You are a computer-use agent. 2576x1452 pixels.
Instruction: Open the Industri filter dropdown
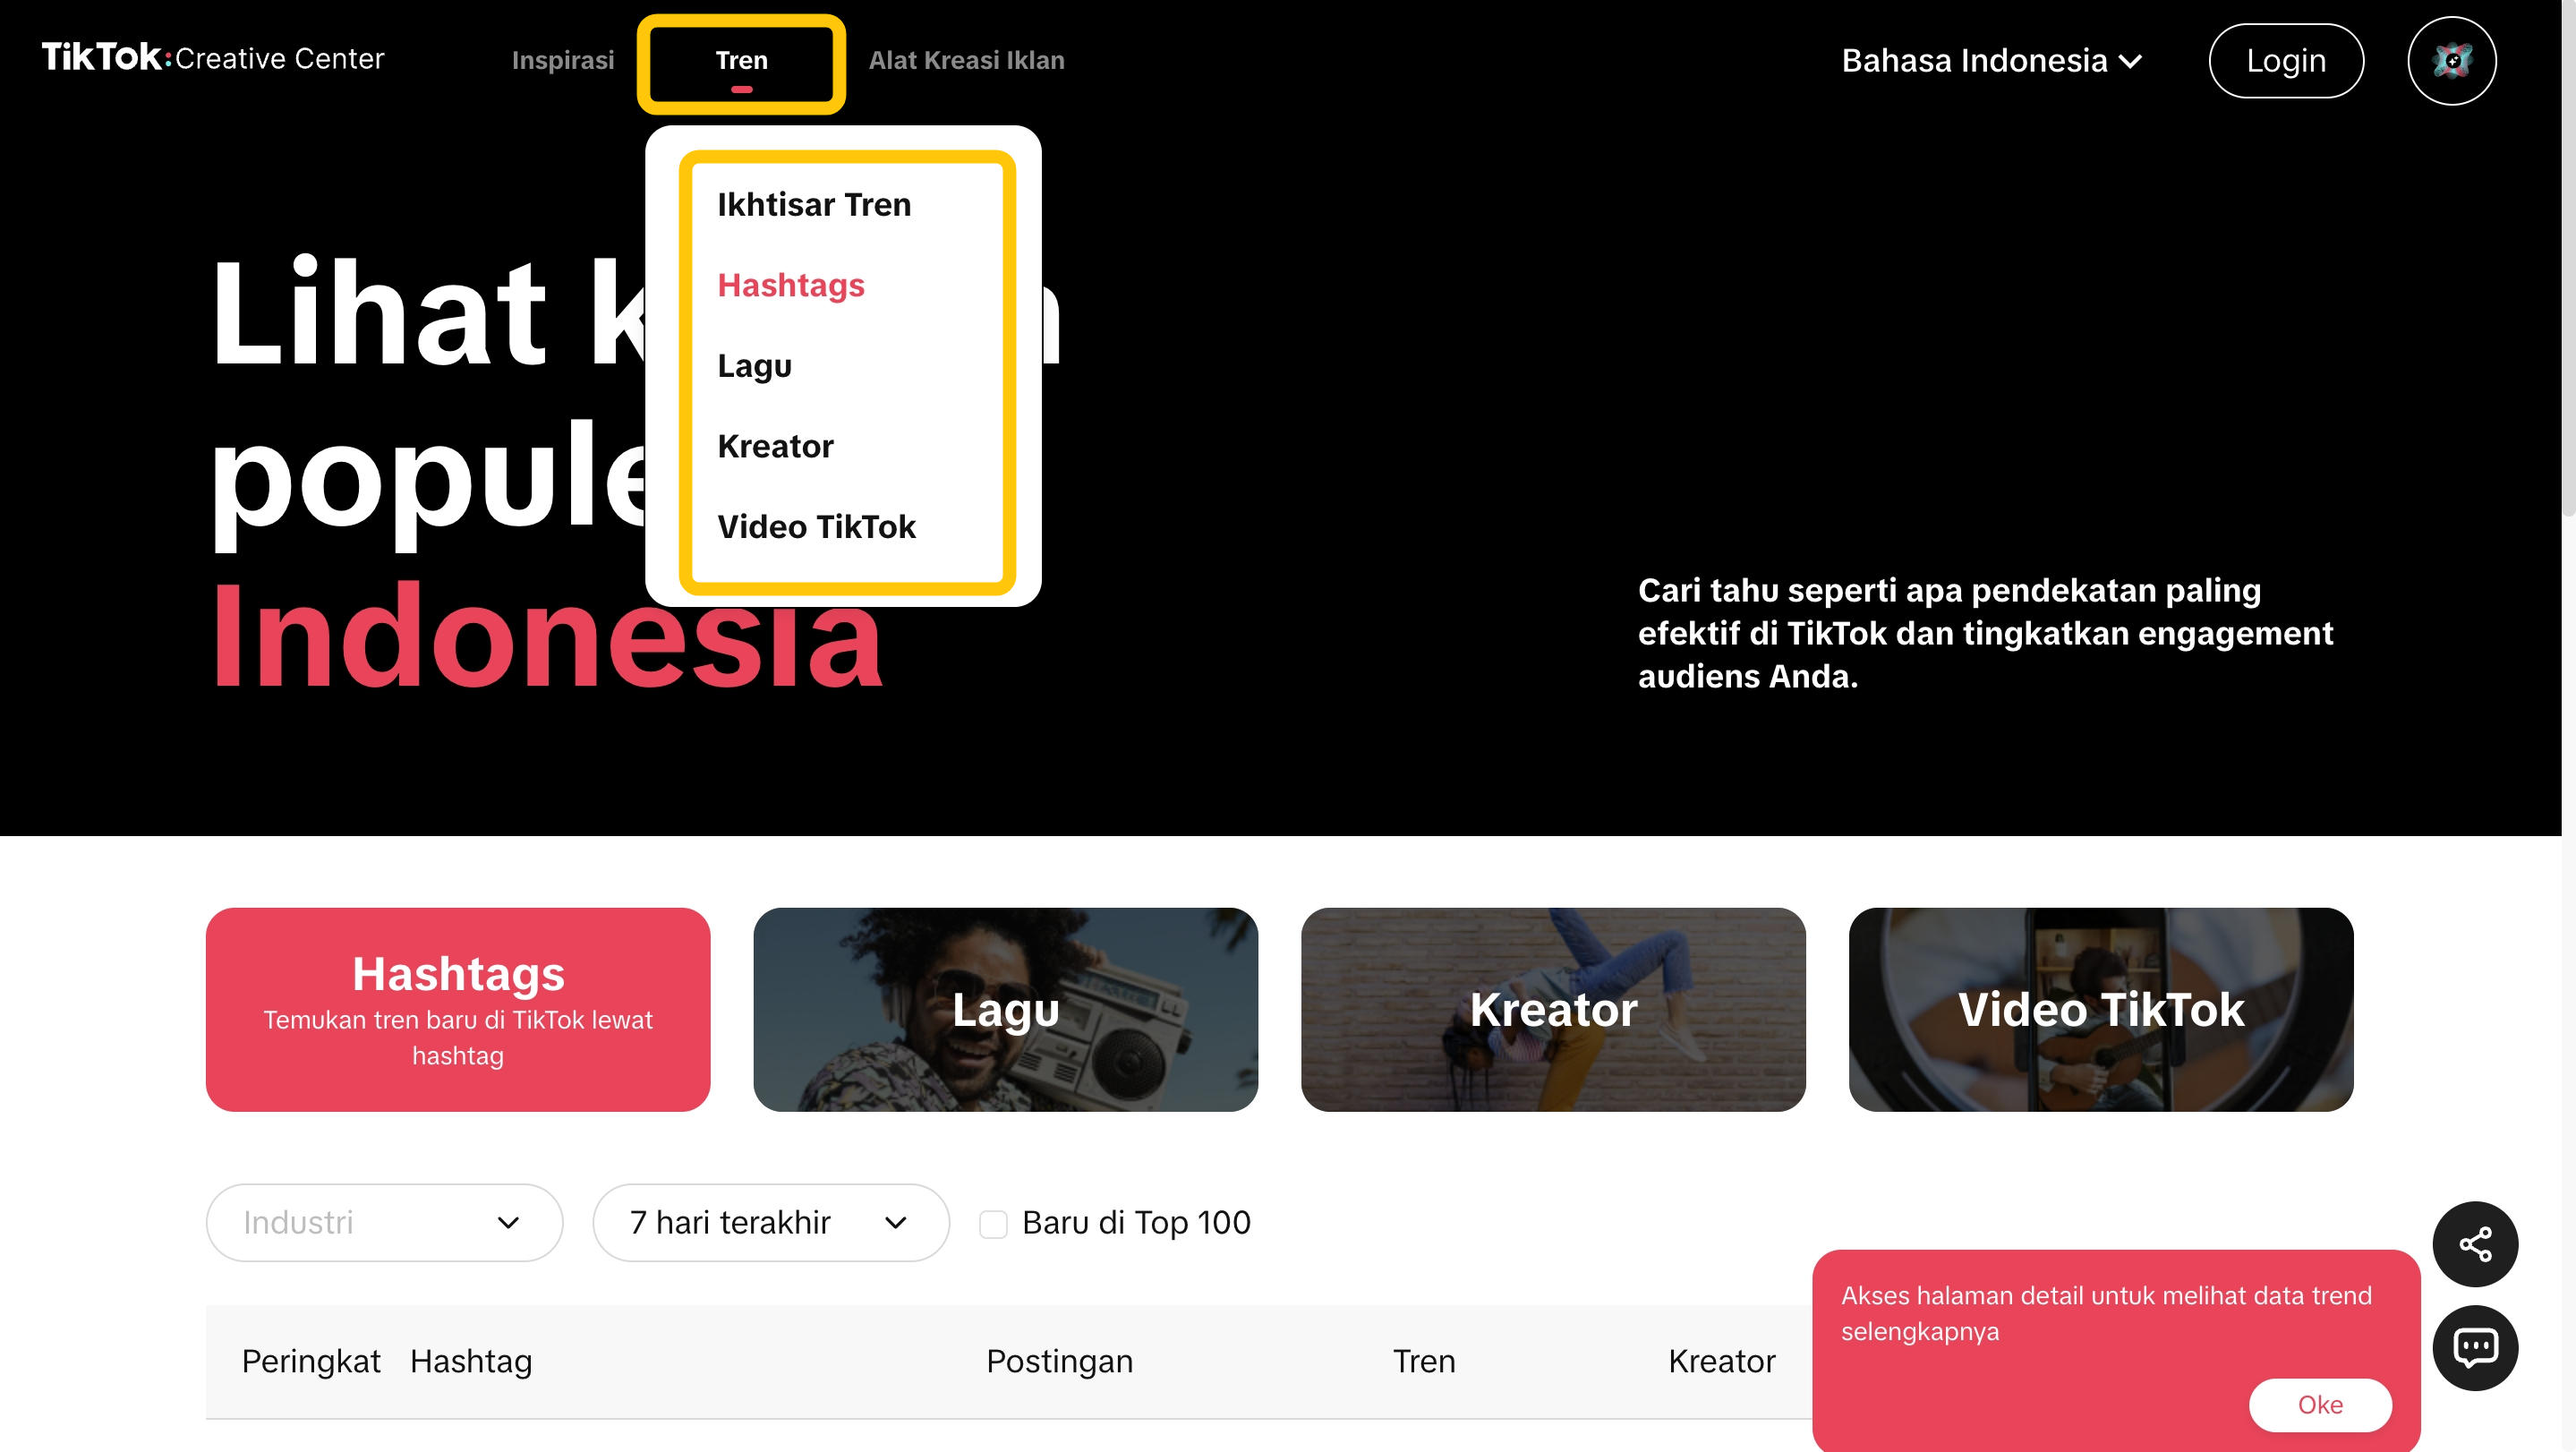(384, 1222)
